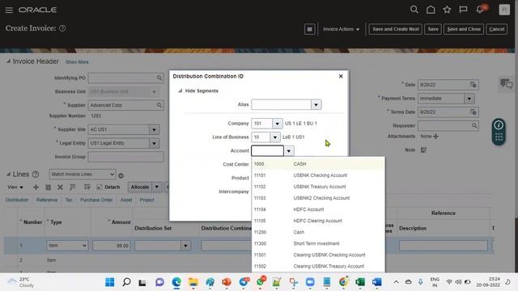Viewport: 518px width, 291px height.
Task: Open the navigator hamburger menu
Action: coord(9,10)
